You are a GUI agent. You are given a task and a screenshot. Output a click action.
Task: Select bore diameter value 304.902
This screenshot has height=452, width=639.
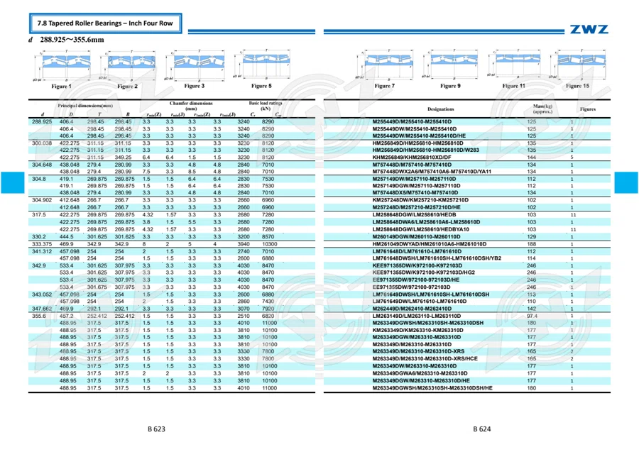coord(42,200)
